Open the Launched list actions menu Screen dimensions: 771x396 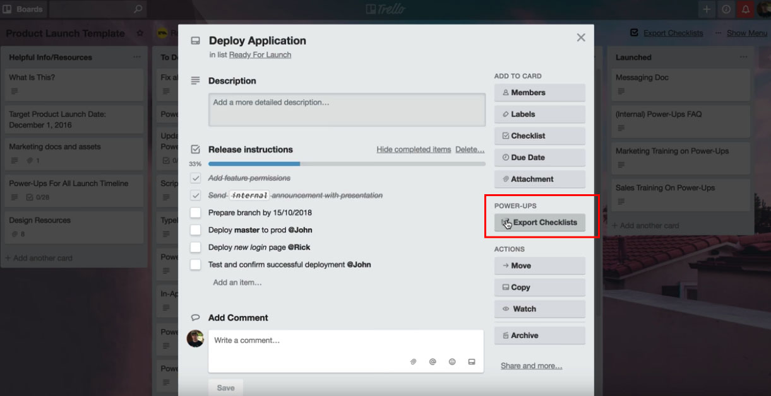click(743, 57)
